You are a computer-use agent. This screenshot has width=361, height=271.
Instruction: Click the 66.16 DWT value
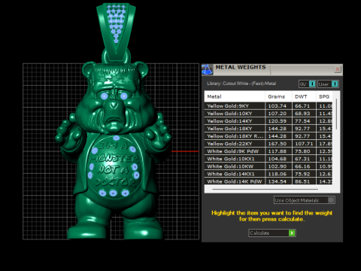pos(302,166)
